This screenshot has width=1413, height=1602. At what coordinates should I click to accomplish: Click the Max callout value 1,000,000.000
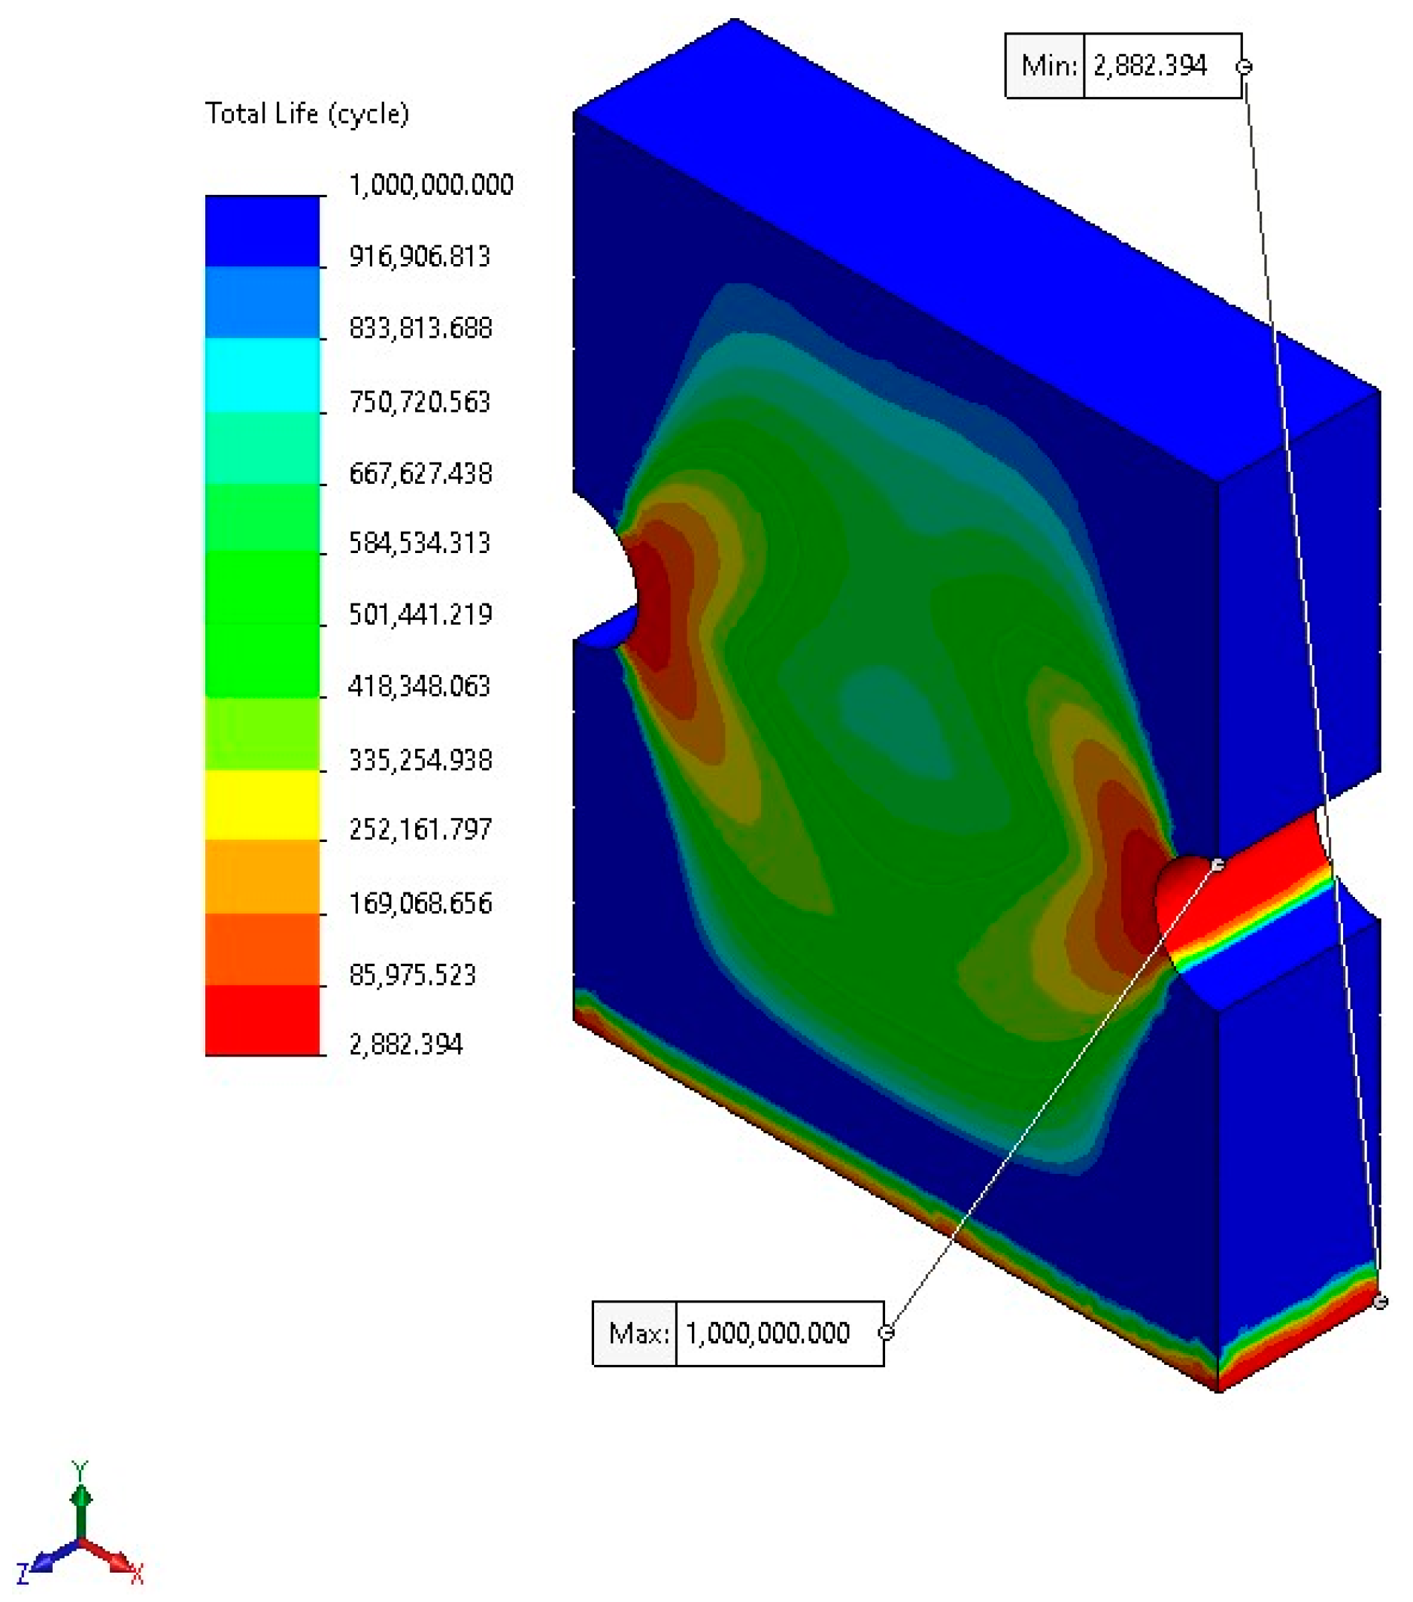pos(768,1333)
